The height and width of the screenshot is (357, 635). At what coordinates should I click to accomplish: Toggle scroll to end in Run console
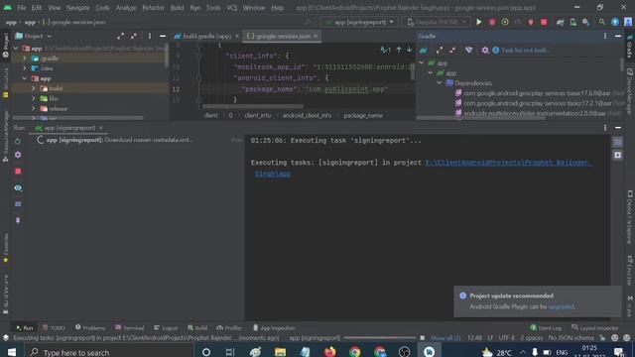click(617, 155)
